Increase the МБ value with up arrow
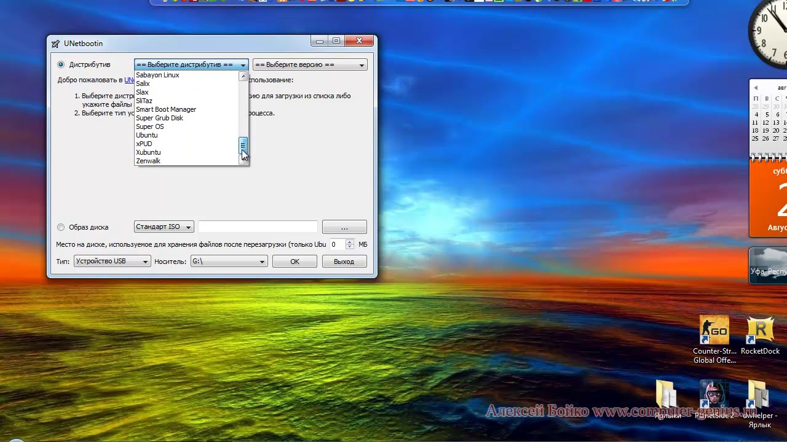 [x=350, y=242]
